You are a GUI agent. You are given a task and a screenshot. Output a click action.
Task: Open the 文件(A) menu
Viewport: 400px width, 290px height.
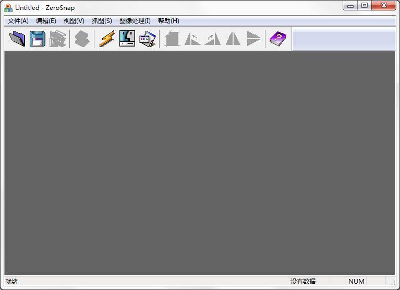pyautogui.click(x=18, y=21)
